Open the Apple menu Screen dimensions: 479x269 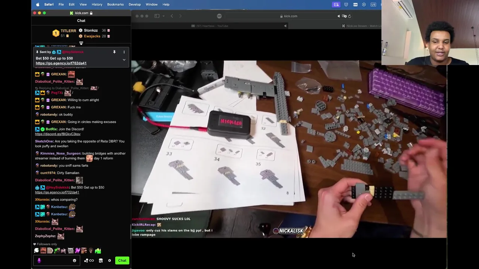point(37,4)
